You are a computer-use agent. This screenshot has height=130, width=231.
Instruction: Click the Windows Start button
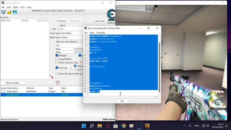84,126
